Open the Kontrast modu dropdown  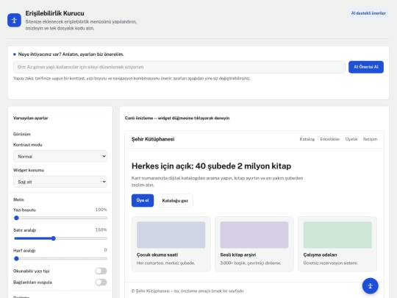point(60,156)
